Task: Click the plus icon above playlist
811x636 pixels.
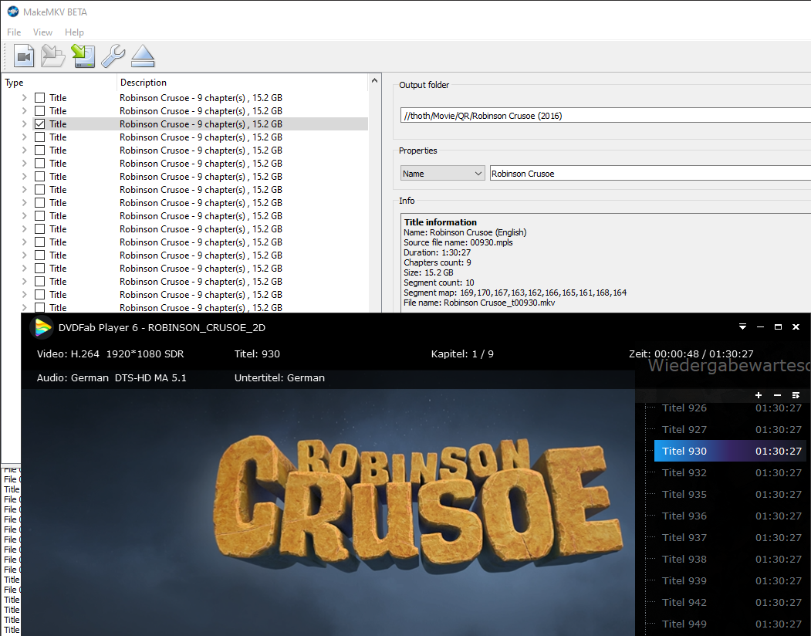Action: click(x=759, y=395)
